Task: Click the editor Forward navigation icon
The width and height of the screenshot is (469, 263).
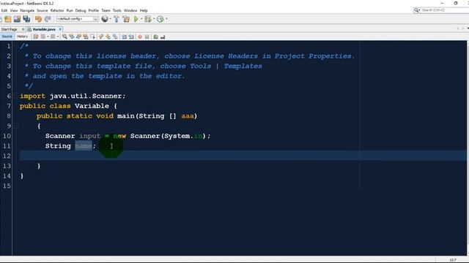Action: [53, 37]
